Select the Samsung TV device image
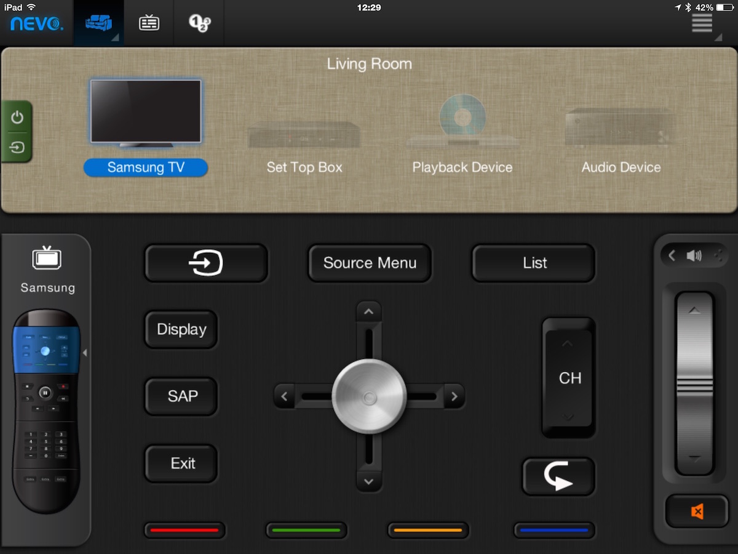The image size is (738, 554). (x=146, y=113)
